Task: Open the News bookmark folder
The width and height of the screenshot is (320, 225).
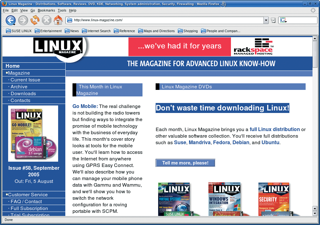Action: 72,31
